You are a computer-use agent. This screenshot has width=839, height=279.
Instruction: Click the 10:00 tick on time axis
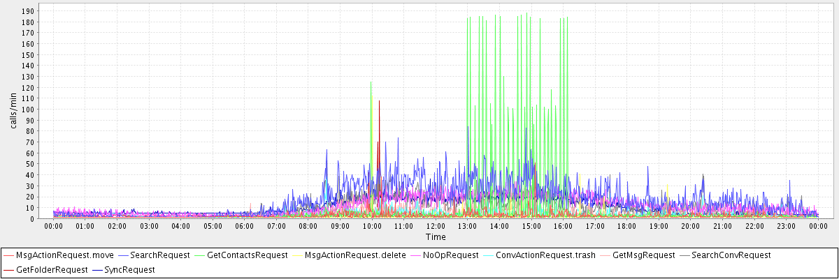click(371, 226)
